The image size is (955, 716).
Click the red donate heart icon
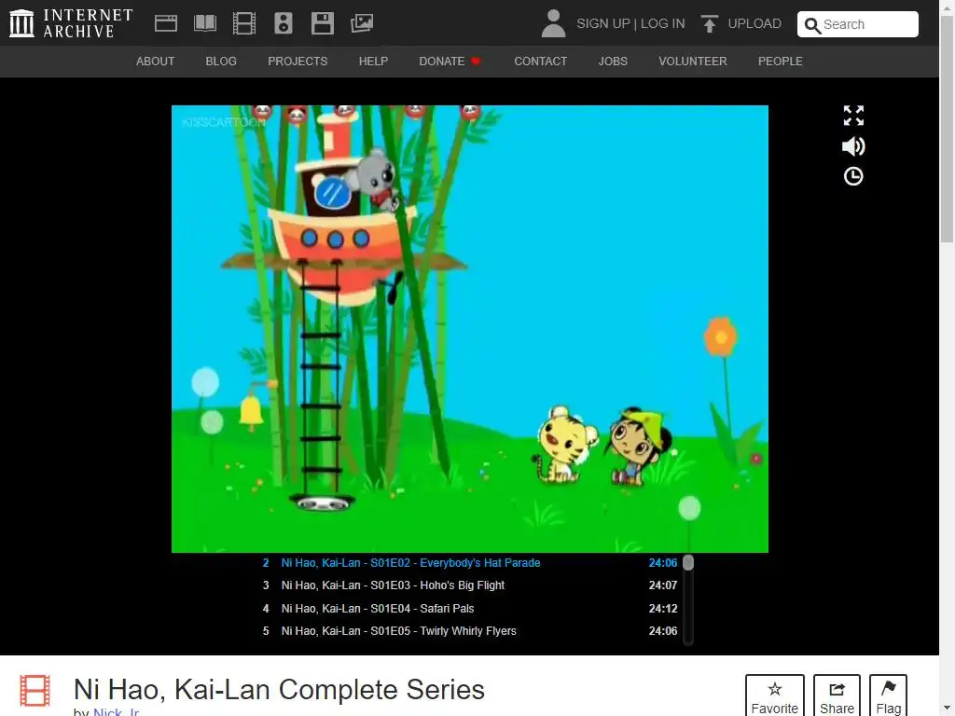click(x=476, y=61)
